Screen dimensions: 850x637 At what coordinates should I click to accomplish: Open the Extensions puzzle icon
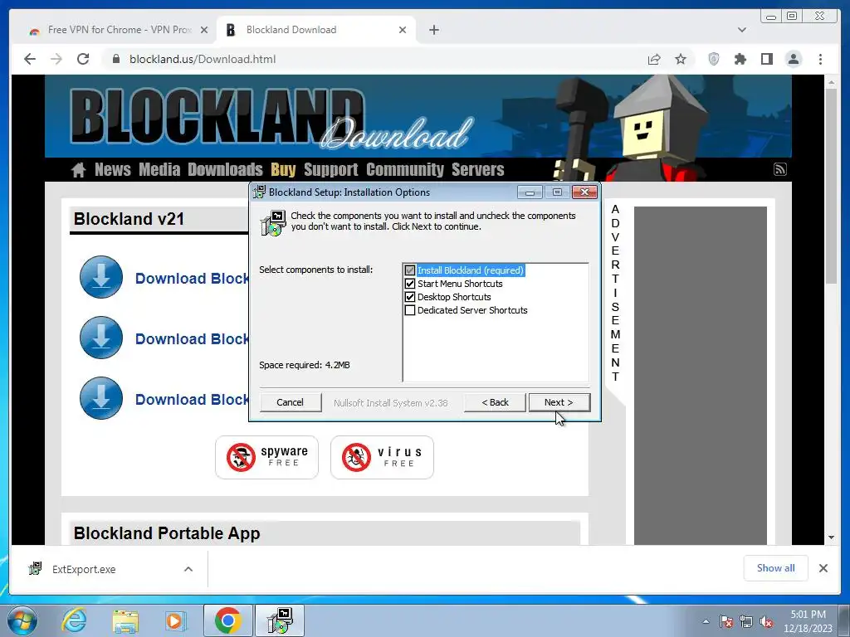[740, 59]
